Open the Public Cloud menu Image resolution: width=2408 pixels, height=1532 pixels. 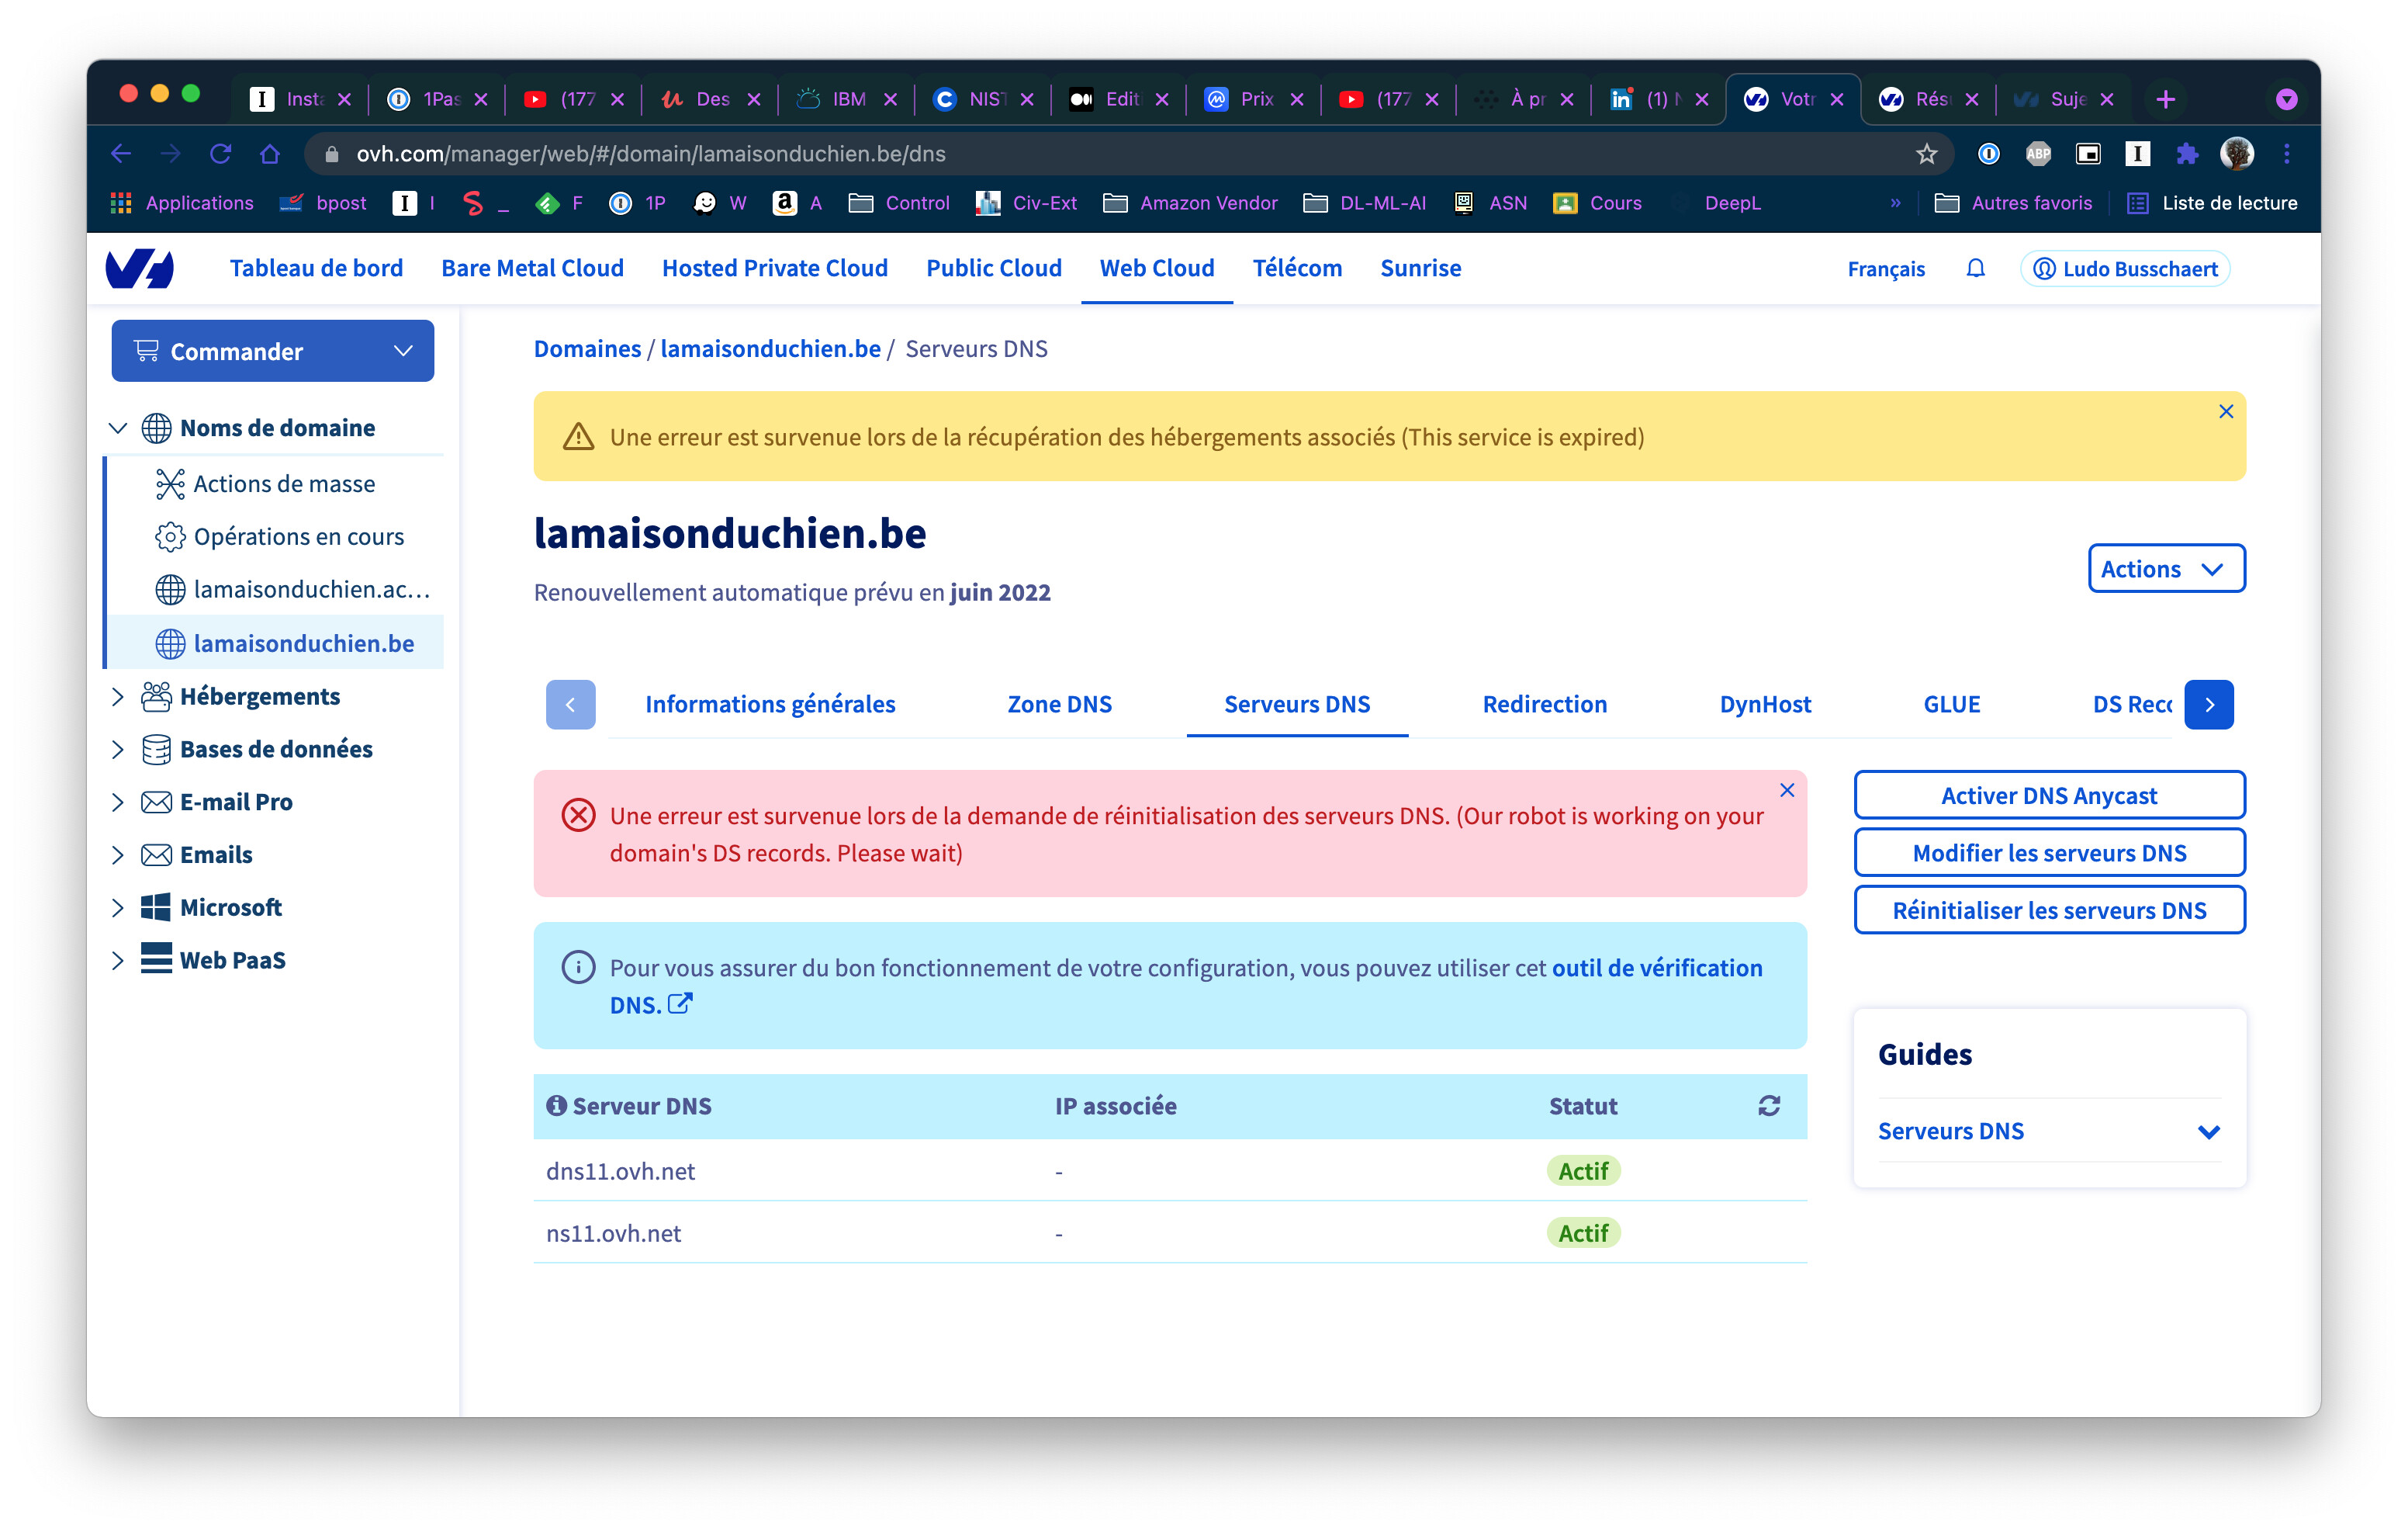pos(993,269)
